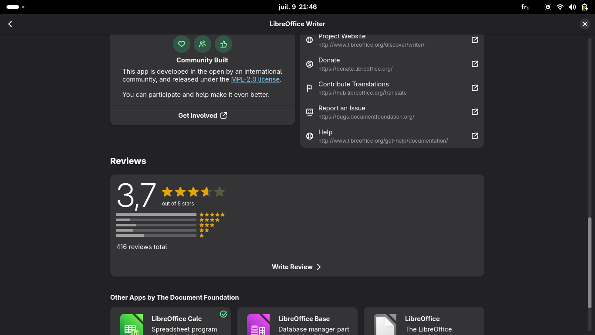595x335 pixels.
Task: Click external-link icon on Donate row
Action: pyautogui.click(x=475, y=64)
